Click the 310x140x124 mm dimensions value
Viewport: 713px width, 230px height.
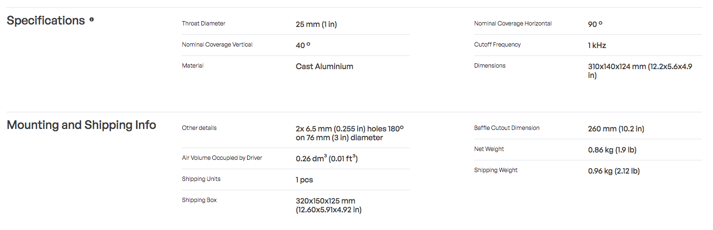tap(640, 71)
